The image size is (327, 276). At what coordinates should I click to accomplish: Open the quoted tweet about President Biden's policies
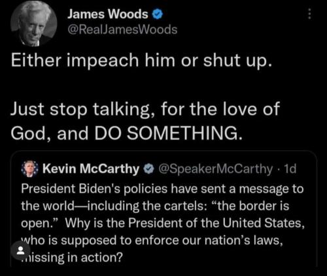pos(163,208)
